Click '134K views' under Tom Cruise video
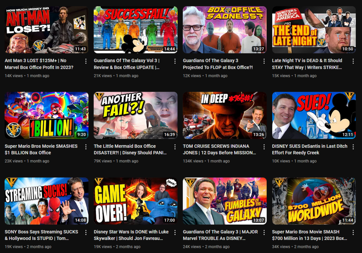Screen dimensions: 362x253 pyautogui.click(x=193, y=161)
